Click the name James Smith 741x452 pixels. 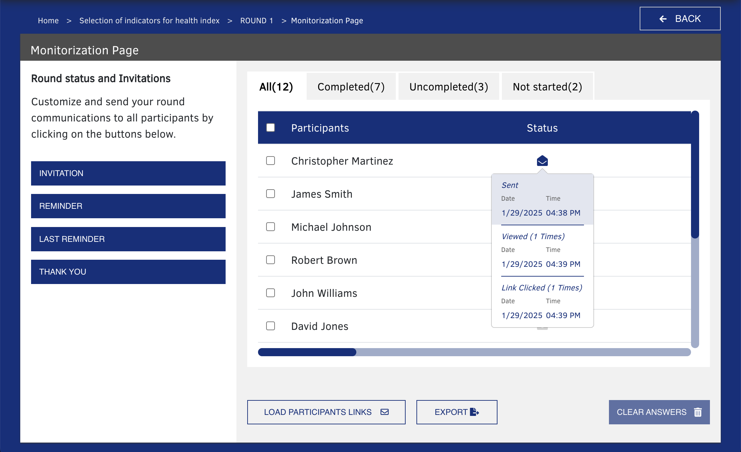322,194
